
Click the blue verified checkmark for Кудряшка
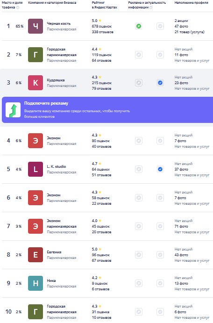[x=160, y=83]
